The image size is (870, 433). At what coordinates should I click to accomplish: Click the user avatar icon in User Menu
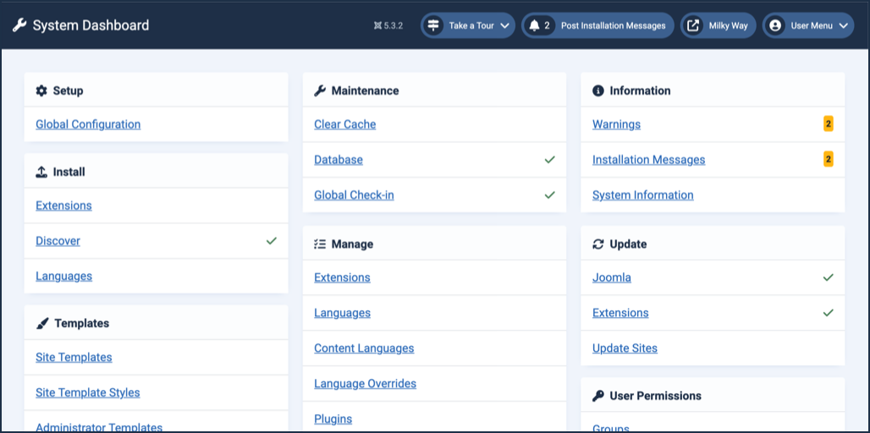coord(775,25)
